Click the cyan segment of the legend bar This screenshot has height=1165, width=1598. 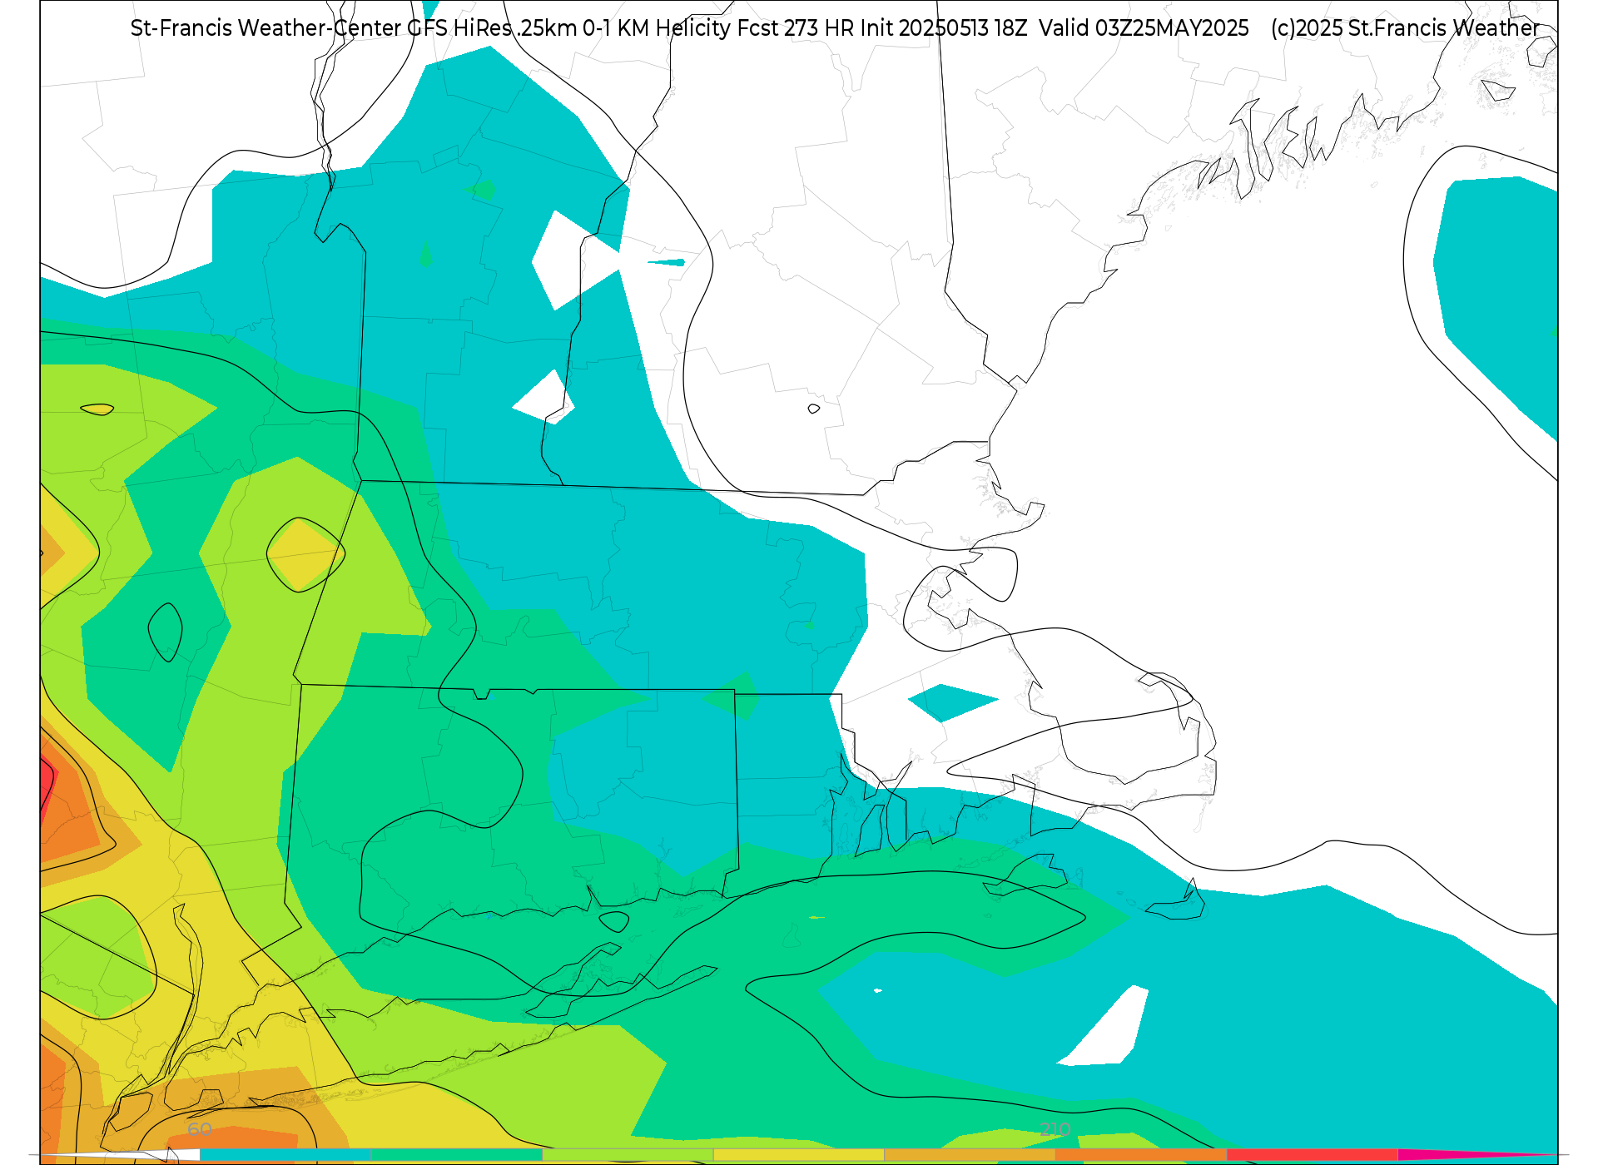click(285, 1155)
